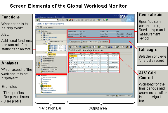This screenshot has height=113, width=168.
Task: Click the green Total icon in grid toolbar
Action: [x=99, y=47]
